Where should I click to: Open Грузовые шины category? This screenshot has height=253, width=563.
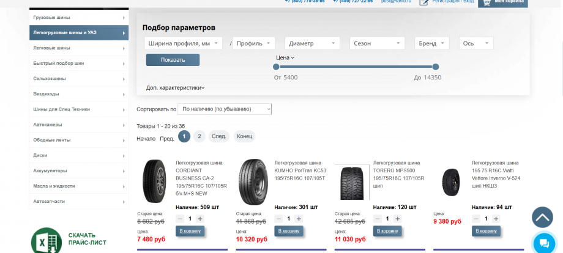pos(79,18)
